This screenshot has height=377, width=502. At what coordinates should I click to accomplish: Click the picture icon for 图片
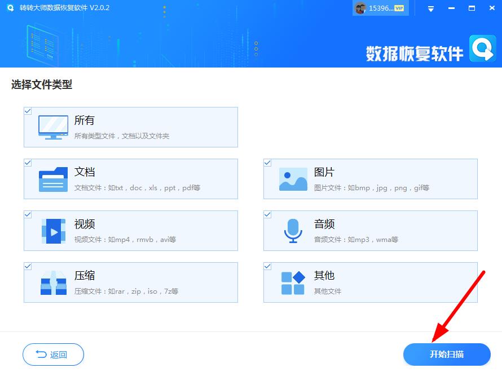[x=293, y=179]
